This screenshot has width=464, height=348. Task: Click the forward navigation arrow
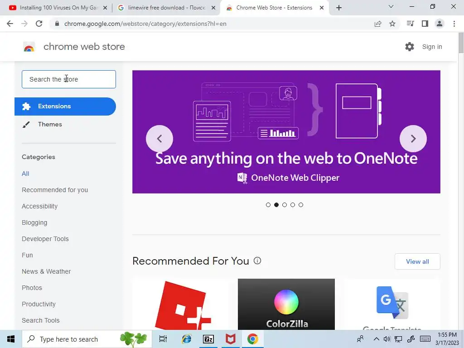click(x=24, y=24)
